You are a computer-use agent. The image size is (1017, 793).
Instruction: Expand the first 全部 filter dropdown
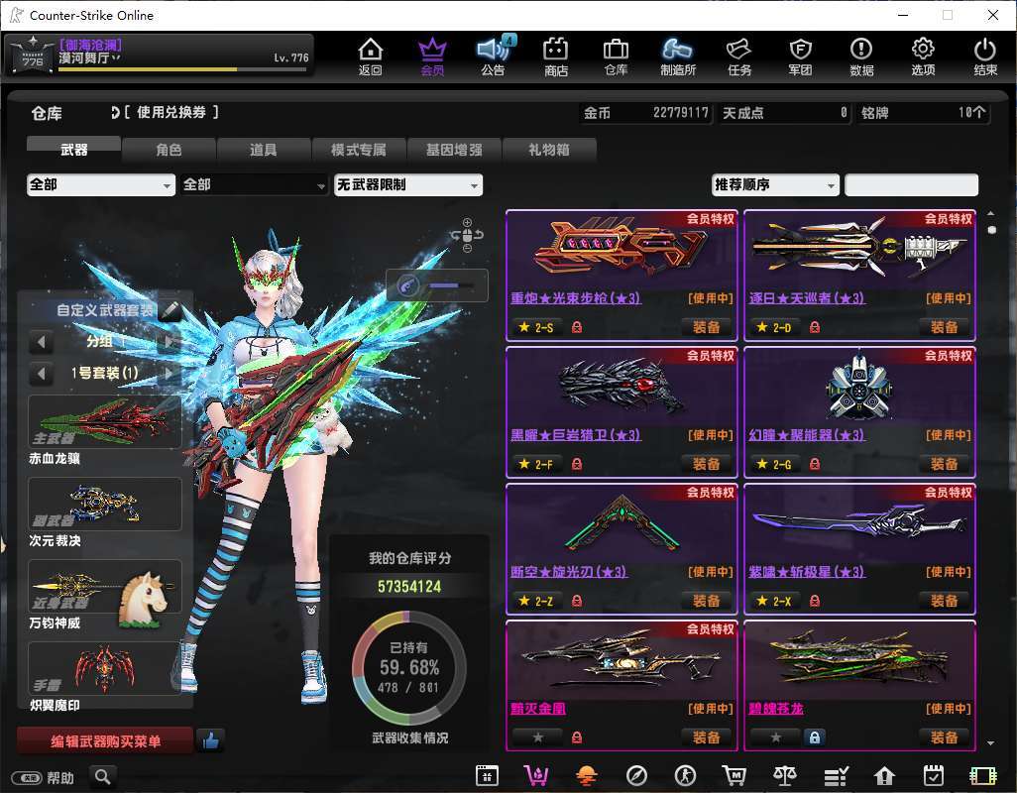101,185
